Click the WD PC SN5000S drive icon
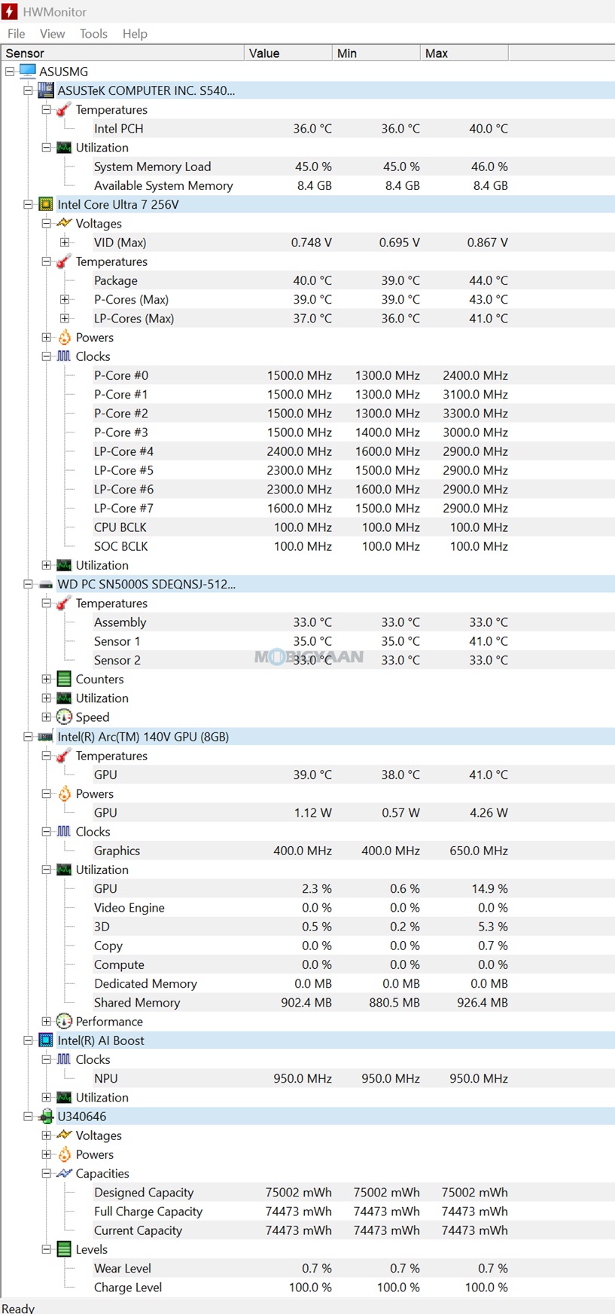Screen dimensions: 615x1314 pyautogui.click(x=46, y=584)
